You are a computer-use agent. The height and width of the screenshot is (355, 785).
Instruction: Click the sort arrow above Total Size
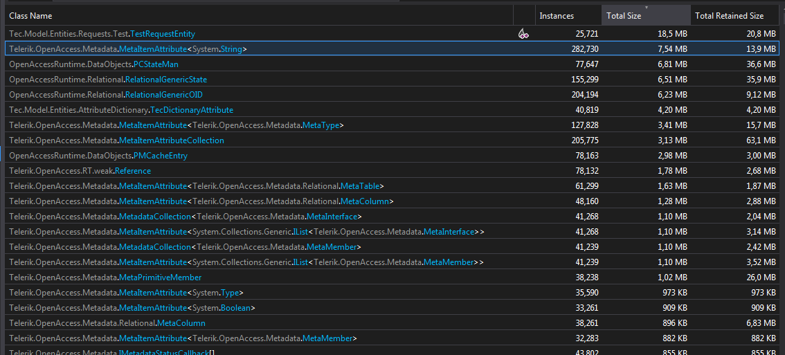click(646, 8)
